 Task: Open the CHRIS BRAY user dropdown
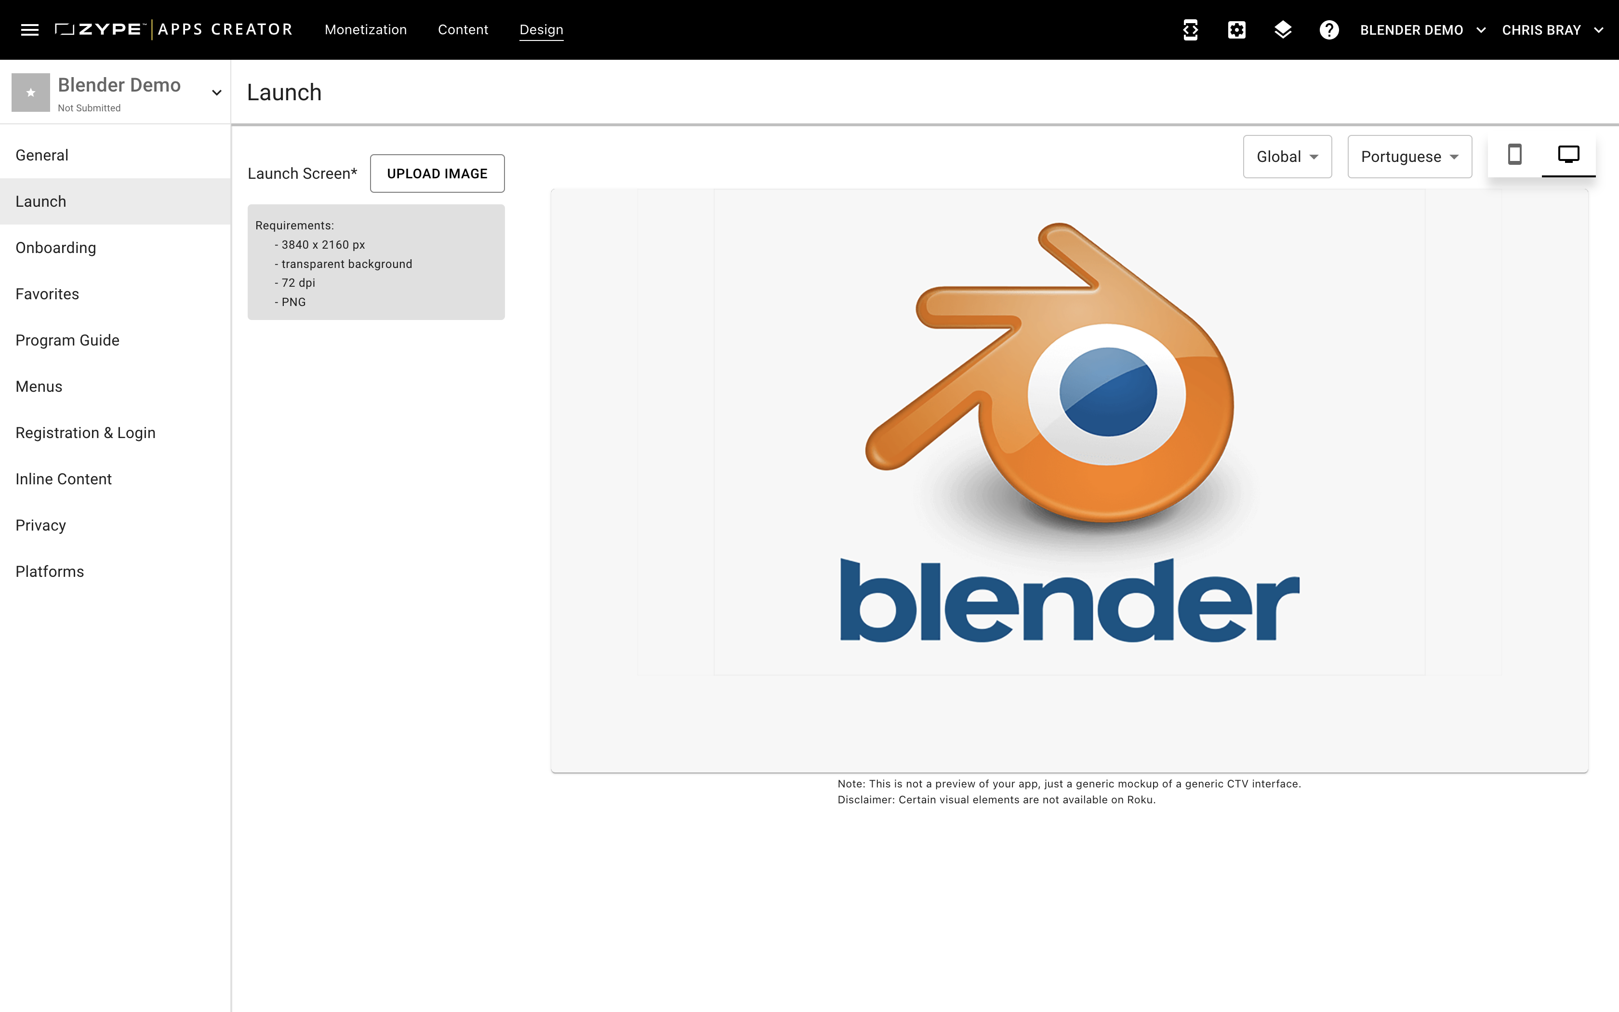click(x=1552, y=30)
